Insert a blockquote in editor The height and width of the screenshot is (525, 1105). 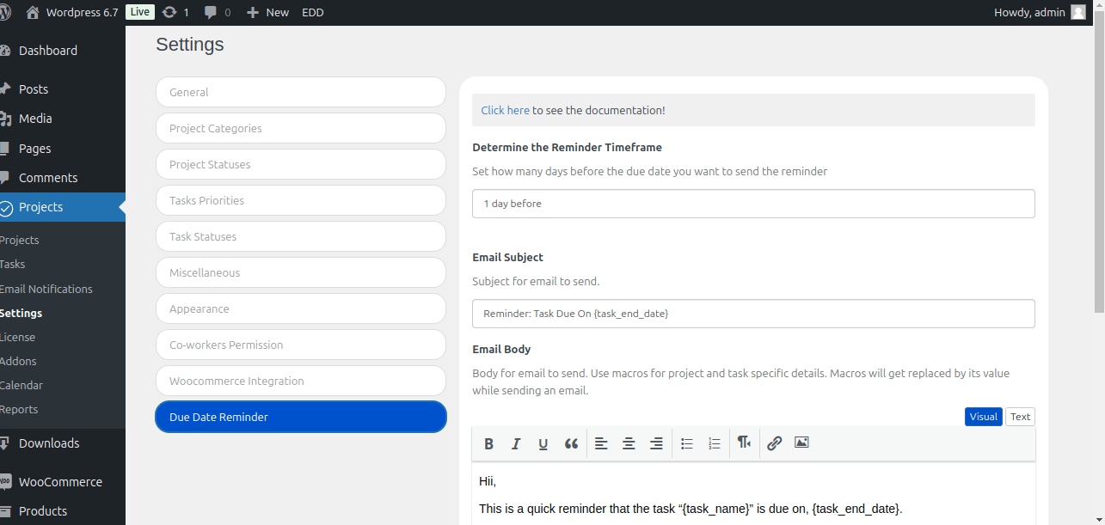tap(571, 443)
